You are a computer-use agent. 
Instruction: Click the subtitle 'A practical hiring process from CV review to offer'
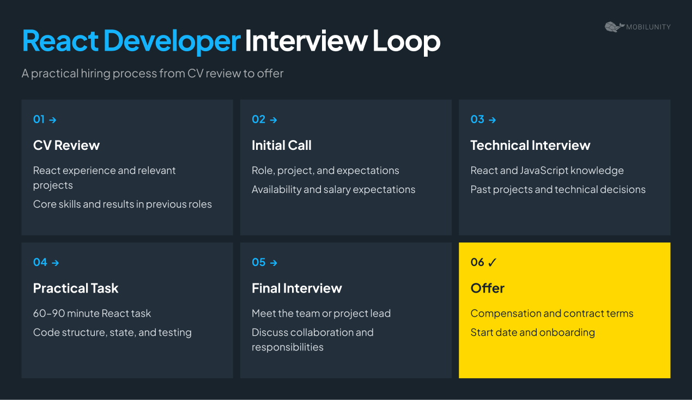point(153,73)
